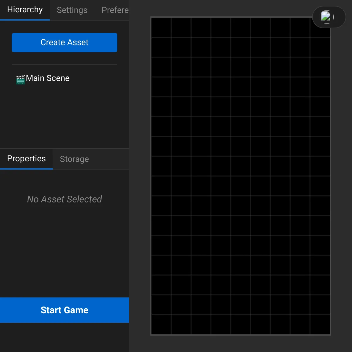The width and height of the screenshot is (352, 352).
Task: Switch to the Settings tab
Action: (72, 10)
